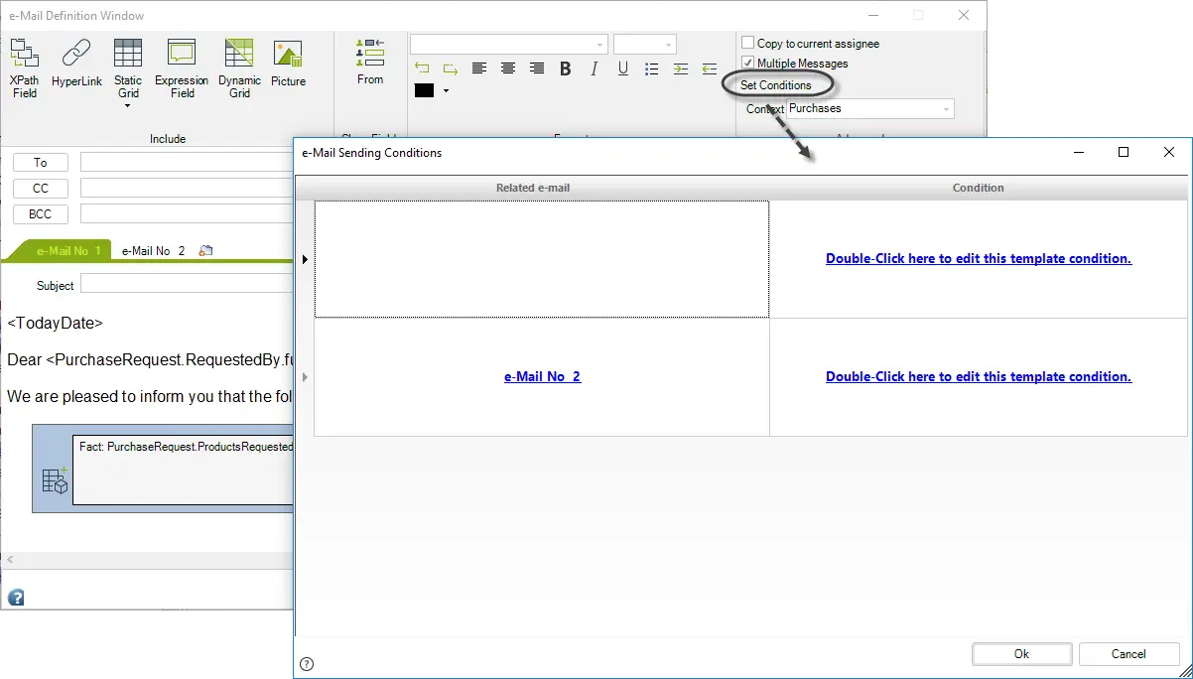The width and height of the screenshot is (1193, 679).
Task: Click the horizontal scrollbar left arrow
Action: pos(11,561)
